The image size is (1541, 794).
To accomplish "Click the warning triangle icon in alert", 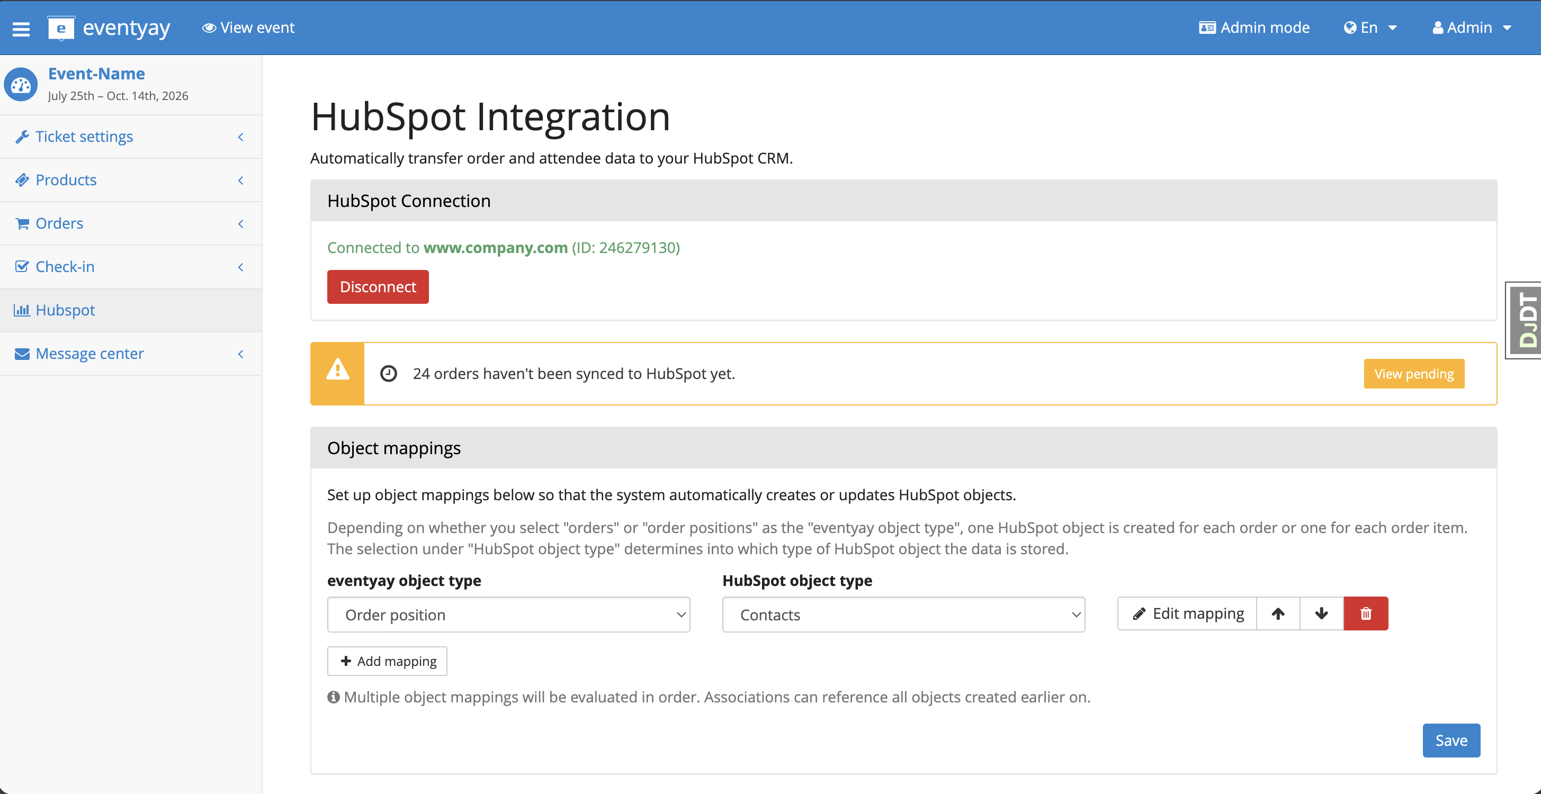I will point(337,369).
